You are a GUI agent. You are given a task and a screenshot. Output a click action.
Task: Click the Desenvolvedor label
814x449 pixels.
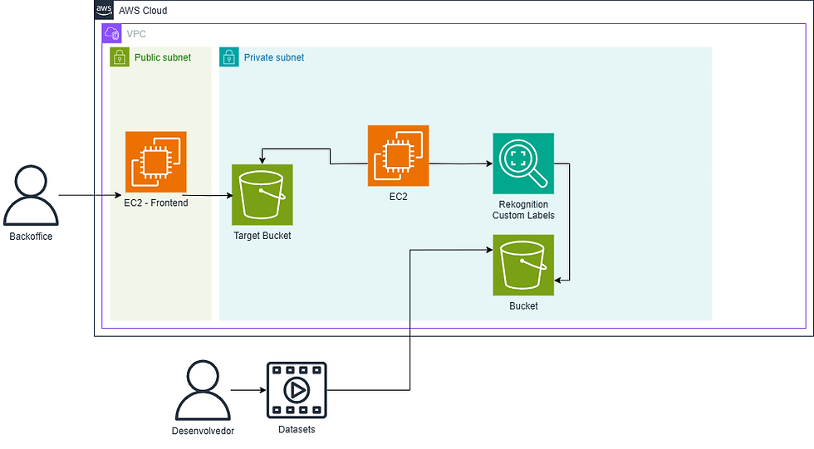coord(203,431)
